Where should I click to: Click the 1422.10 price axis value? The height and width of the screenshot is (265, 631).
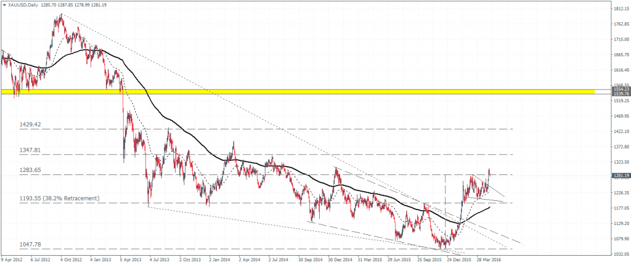[x=621, y=131]
